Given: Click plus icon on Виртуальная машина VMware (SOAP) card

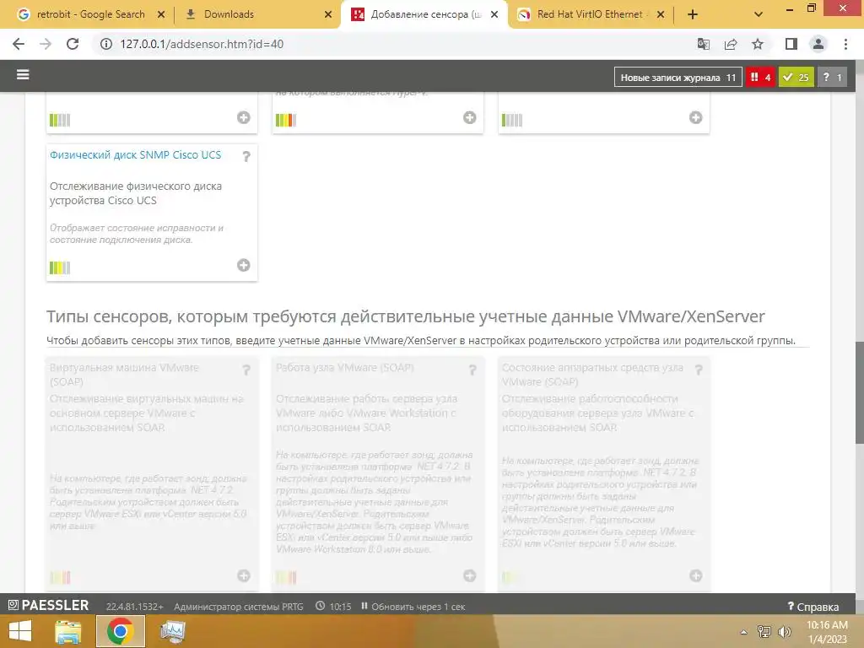Looking at the screenshot, I should (244, 575).
